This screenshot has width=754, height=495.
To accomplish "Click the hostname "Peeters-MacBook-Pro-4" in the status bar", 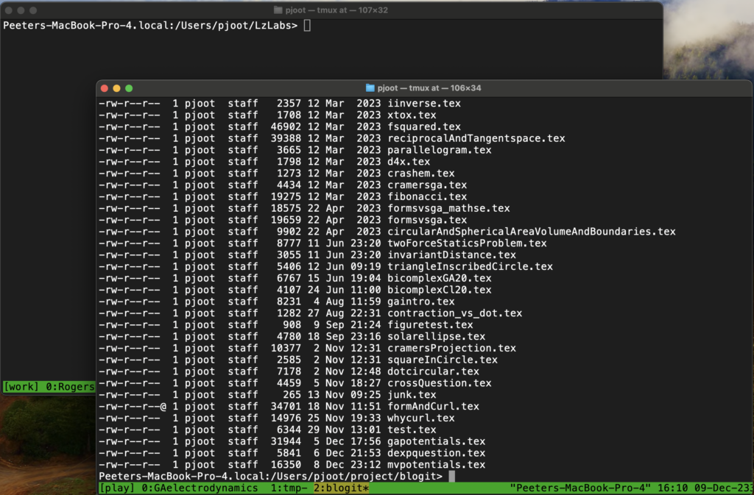I will pos(580,488).
